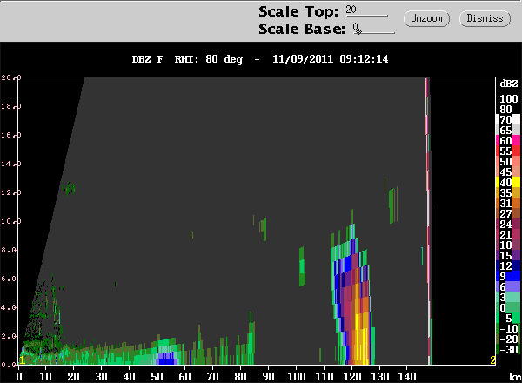
Task: Click the yellow storm core near 120 km
Action: (x=358, y=339)
